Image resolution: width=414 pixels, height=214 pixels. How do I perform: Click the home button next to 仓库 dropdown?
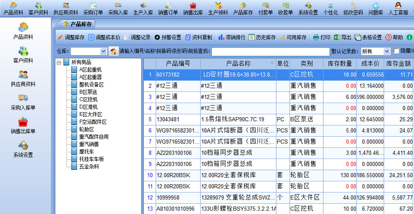pos(113,51)
